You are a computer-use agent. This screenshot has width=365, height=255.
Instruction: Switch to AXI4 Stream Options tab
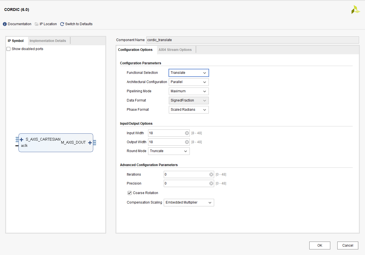[x=175, y=50]
